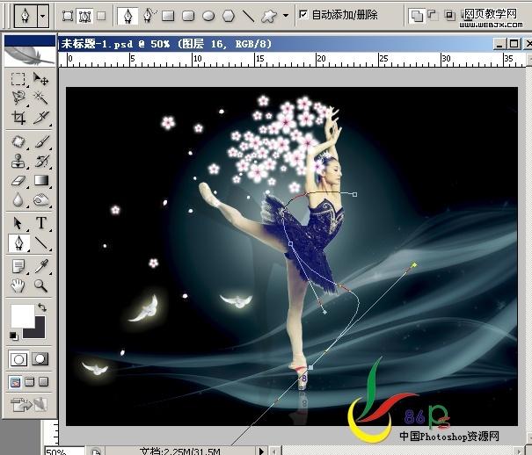Switch to Quick Mask Mode

click(x=40, y=358)
